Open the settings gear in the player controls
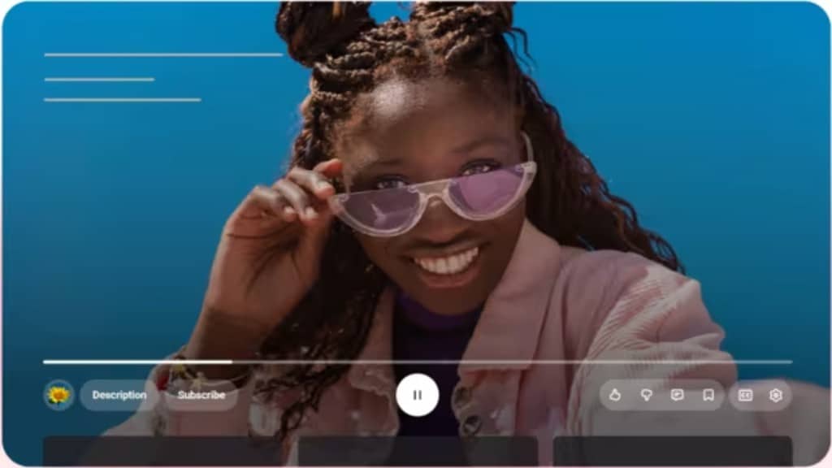832x468 pixels. pyautogui.click(x=776, y=396)
